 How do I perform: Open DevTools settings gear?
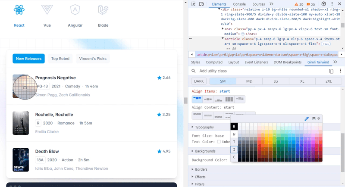(x=324, y=4)
